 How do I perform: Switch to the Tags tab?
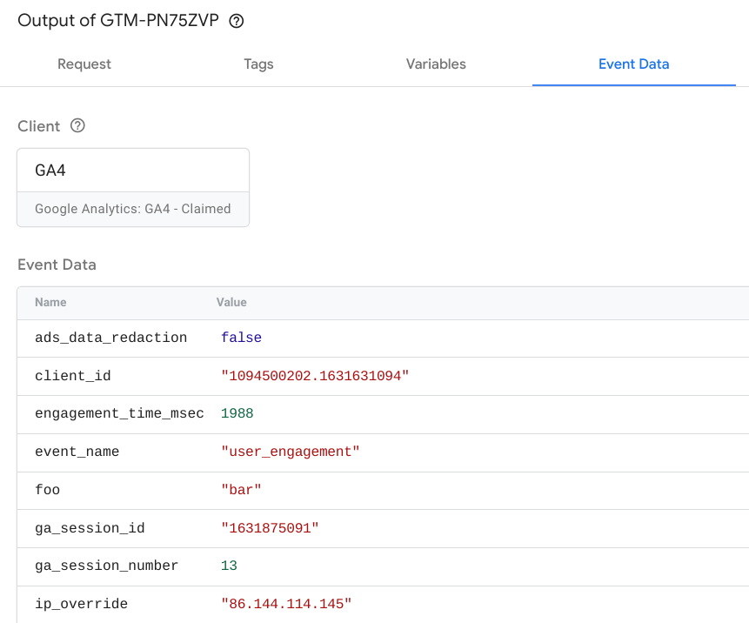[258, 64]
